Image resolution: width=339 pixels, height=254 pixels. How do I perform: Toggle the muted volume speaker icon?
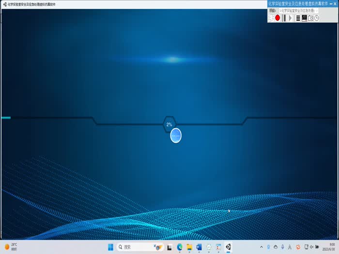(313, 247)
